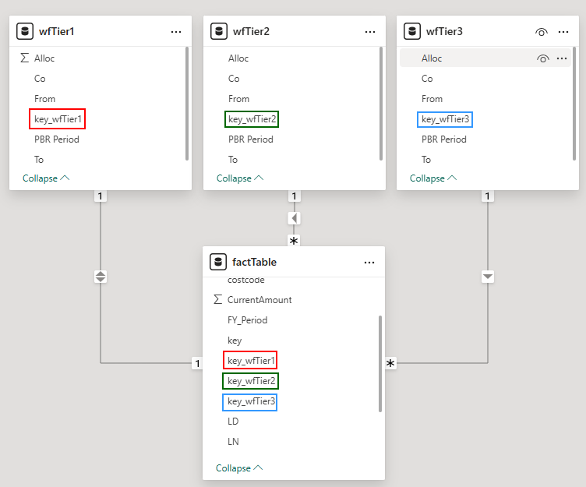Open more options for wfTier3 Alloc field

pos(562,58)
